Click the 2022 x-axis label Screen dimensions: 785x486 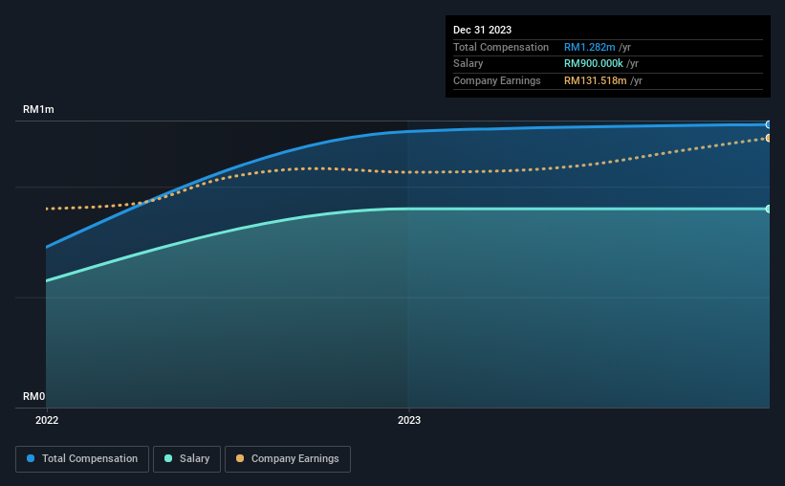47,420
